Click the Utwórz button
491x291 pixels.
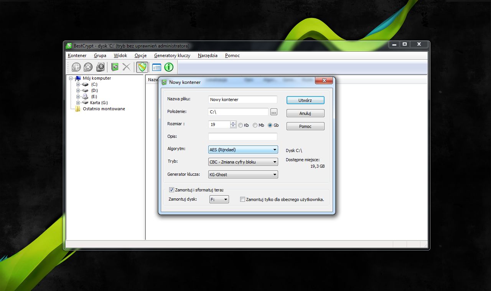(x=305, y=100)
